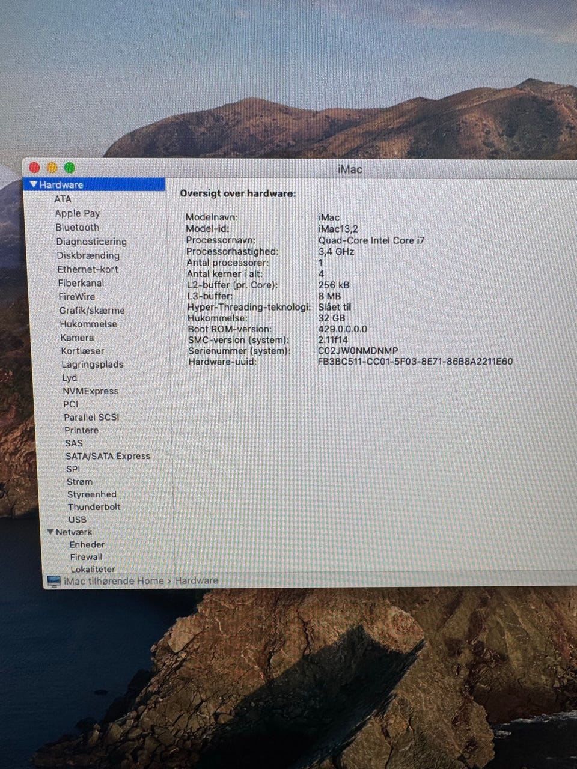The height and width of the screenshot is (769, 577).
Task: Select SATA/SATA Express entry
Action: coord(108,456)
